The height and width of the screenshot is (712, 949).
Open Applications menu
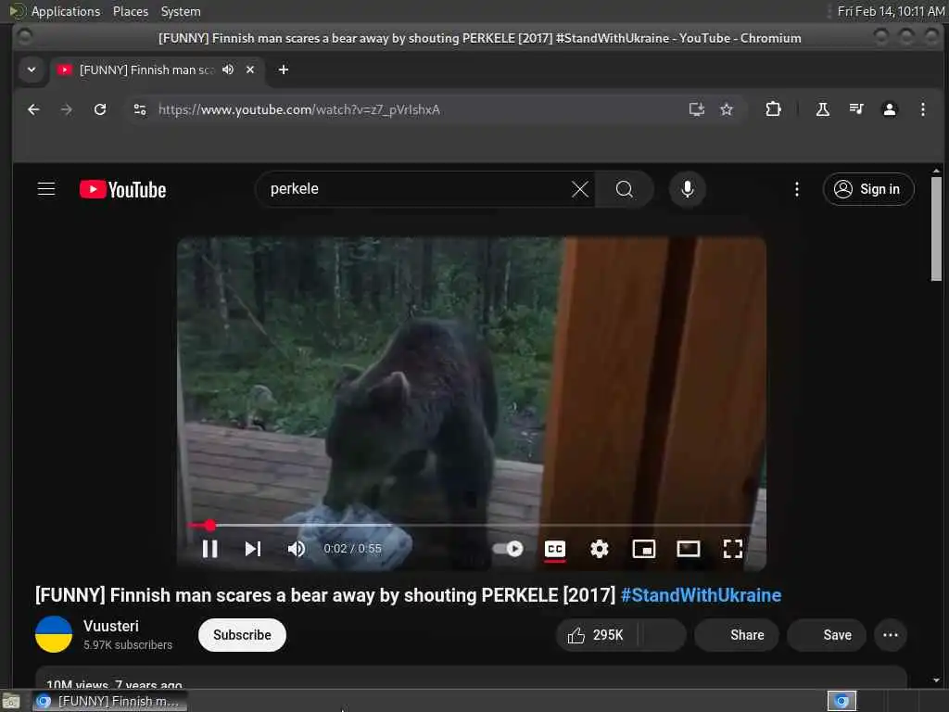click(66, 11)
